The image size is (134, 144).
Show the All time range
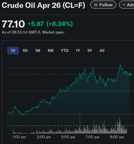102,51
